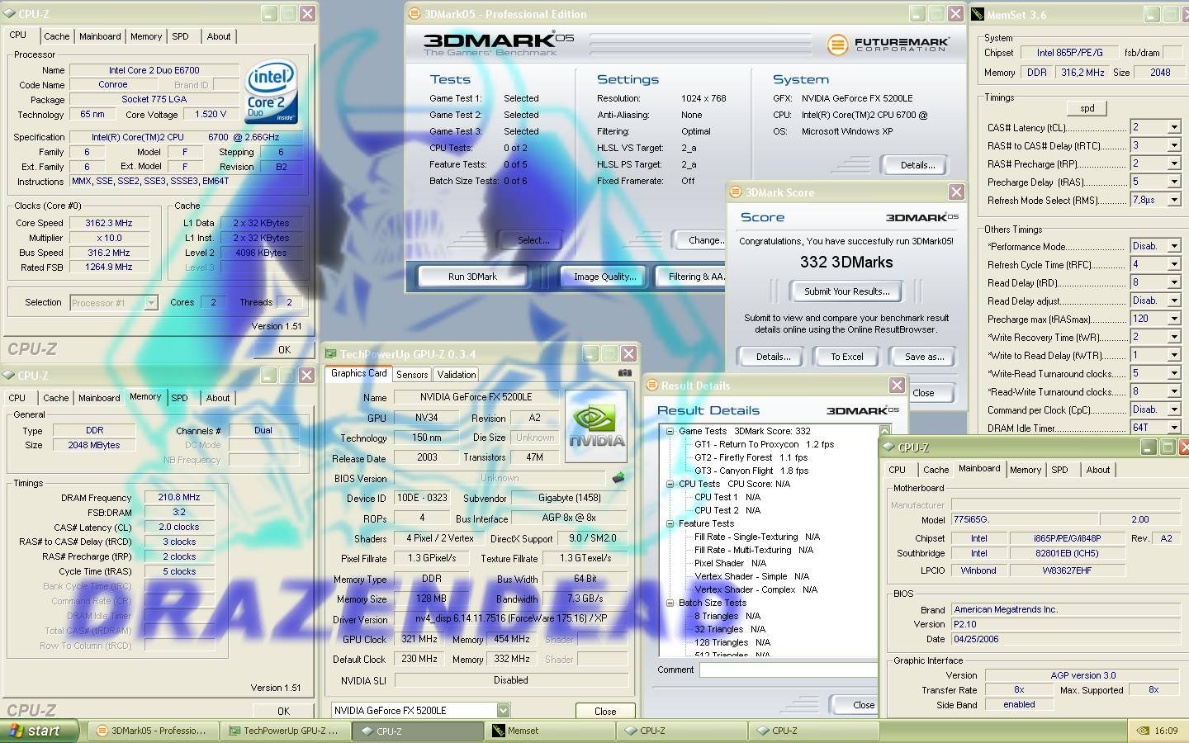Switch to TechPowerUp GPU-Z in the taskbar

286,731
